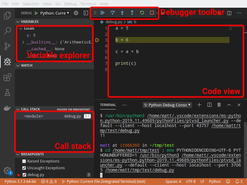Open the Python Debug Console terminal dropdown
The width and height of the screenshot is (247, 185).
click(190, 105)
